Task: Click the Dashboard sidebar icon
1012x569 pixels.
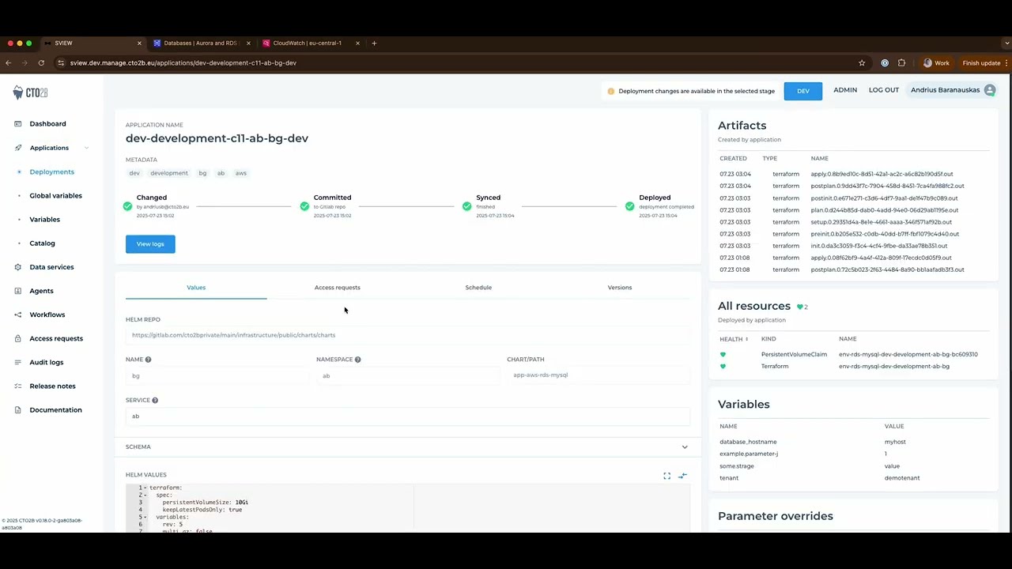Action: [x=17, y=124]
